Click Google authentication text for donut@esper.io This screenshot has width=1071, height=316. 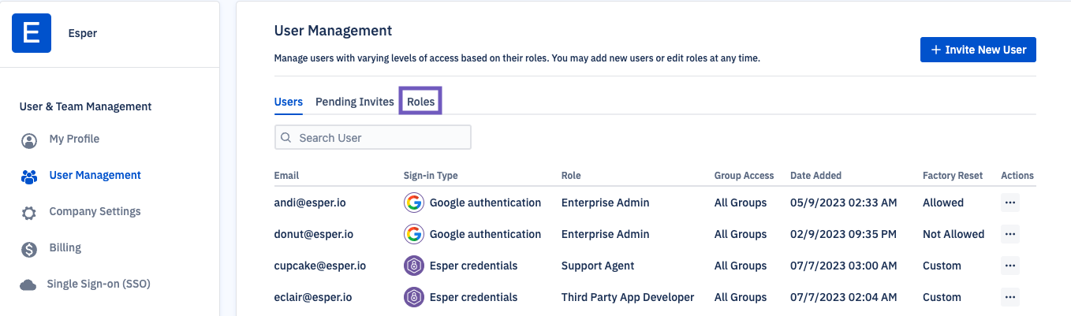(485, 234)
